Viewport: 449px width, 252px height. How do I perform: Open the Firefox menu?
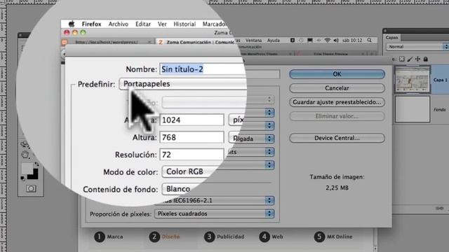click(91, 24)
